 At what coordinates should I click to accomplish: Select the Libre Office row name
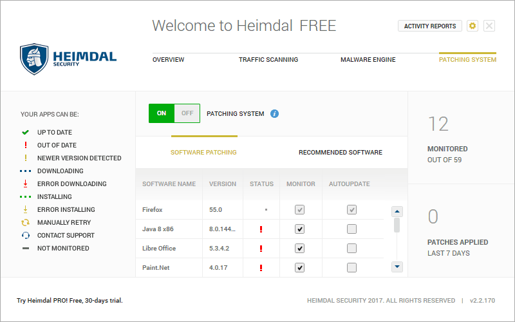click(159, 249)
